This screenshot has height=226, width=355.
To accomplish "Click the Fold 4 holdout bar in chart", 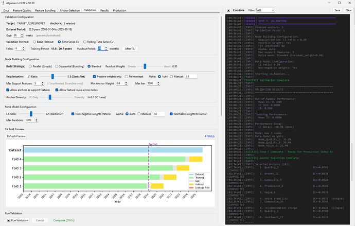I will 196,159.
